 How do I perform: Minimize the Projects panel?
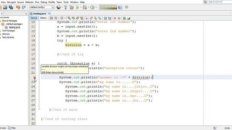26,14
